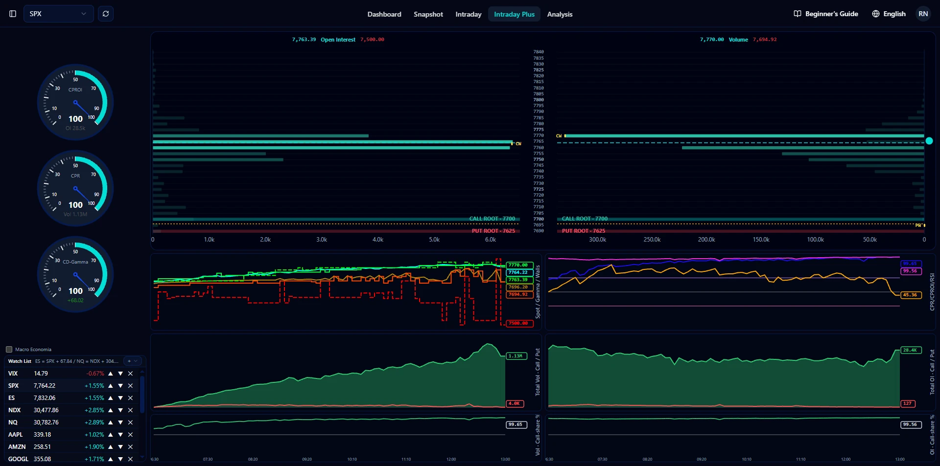Screen dimensions: 940x466
Task: Move VIX row down in watch list
Action: pyautogui.click(x=120, y=374)
